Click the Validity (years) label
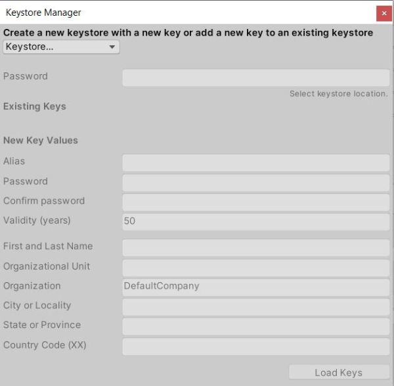Screen dimensions: 394x386 point(37,220)
